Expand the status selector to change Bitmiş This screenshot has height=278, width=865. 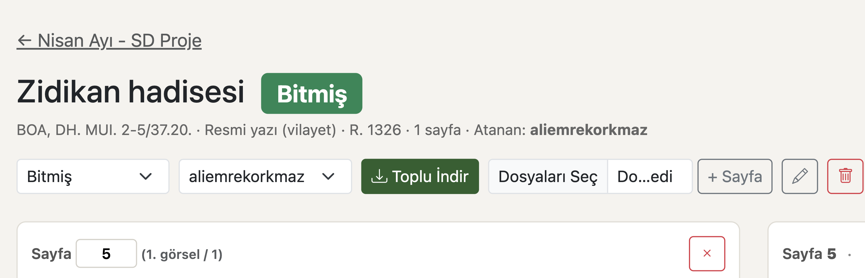coord(94,176)
